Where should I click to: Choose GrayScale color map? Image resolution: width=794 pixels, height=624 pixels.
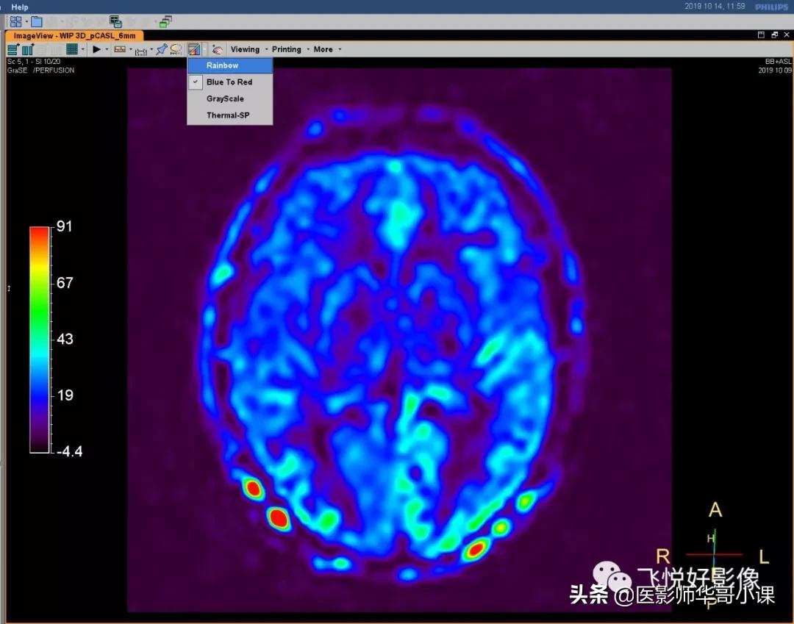click(x=230, y=98)
